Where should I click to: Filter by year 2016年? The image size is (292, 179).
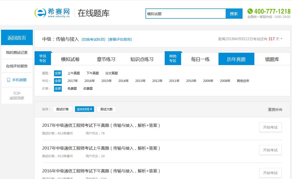pos(89,81)
